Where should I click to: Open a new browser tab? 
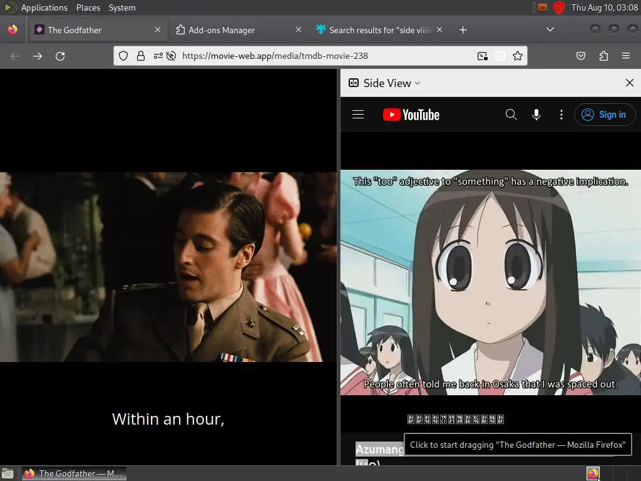point(463,30)
